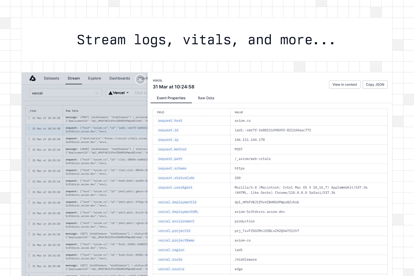Click the Vercel triangle logo icon

pos(110,93)
